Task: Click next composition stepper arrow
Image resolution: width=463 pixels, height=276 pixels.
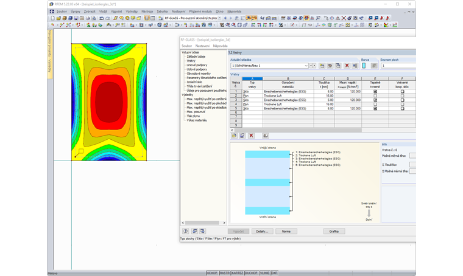Action: (x=314, y=66)
